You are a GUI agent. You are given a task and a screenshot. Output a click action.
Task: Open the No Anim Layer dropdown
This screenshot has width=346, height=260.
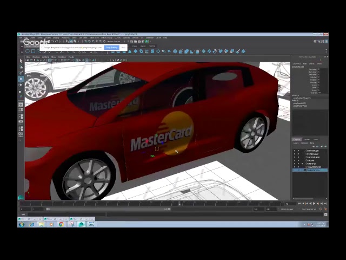287,209
